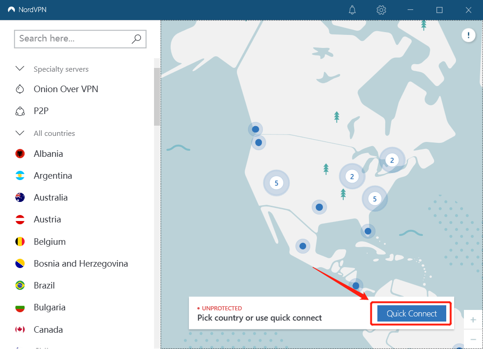Select Argentina from the country list

[53, 176]
